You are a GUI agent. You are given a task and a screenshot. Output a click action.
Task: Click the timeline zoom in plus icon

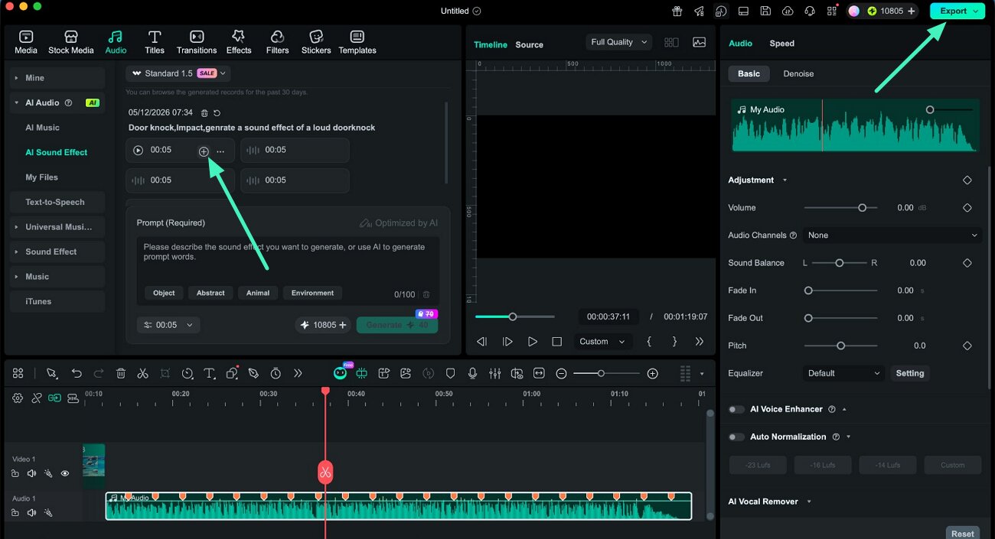tap(652, 373)
